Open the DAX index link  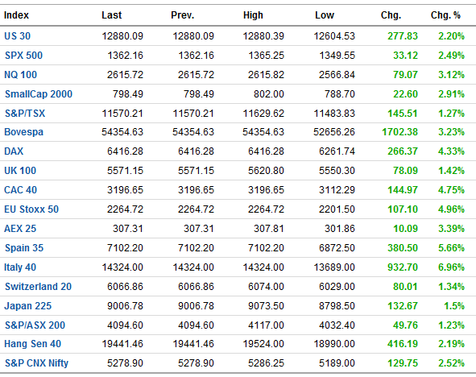pyautogui.click(x=14, y=151)
